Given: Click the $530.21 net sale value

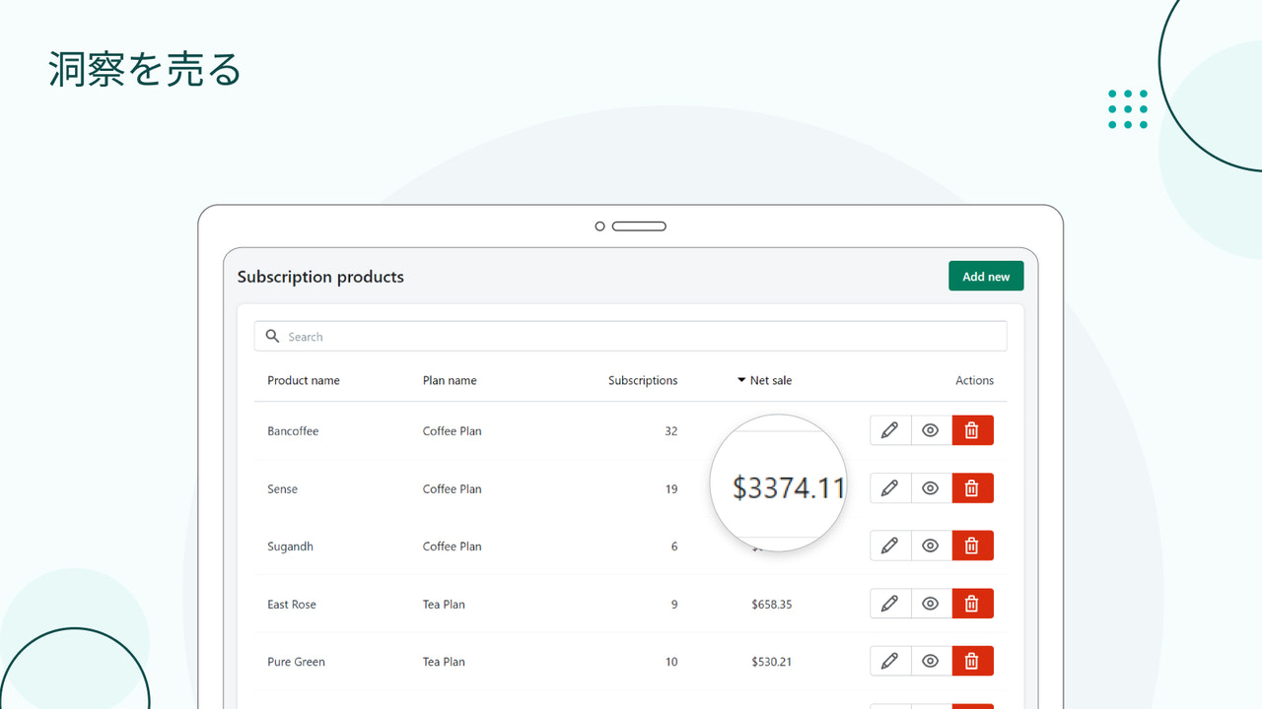Looking at the screenshot, I should pos(771,662).
